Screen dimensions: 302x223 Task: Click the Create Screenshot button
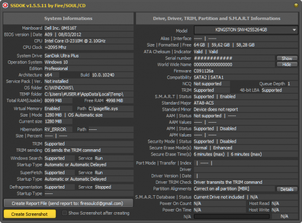click(30, 214)
